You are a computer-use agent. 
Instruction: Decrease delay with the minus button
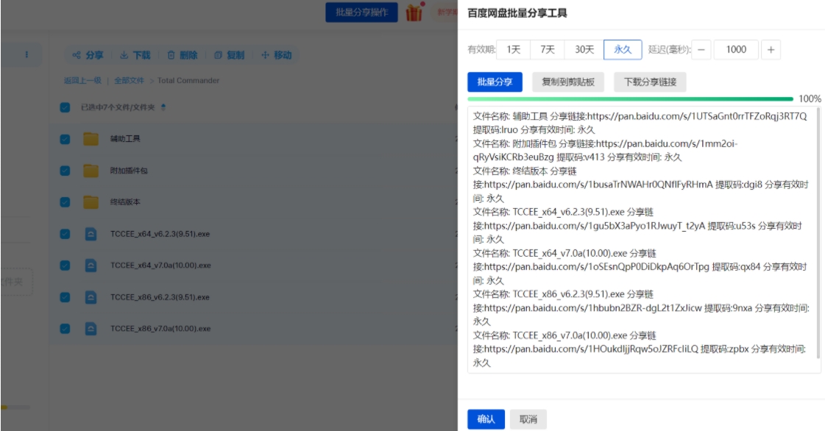[701, 49]
